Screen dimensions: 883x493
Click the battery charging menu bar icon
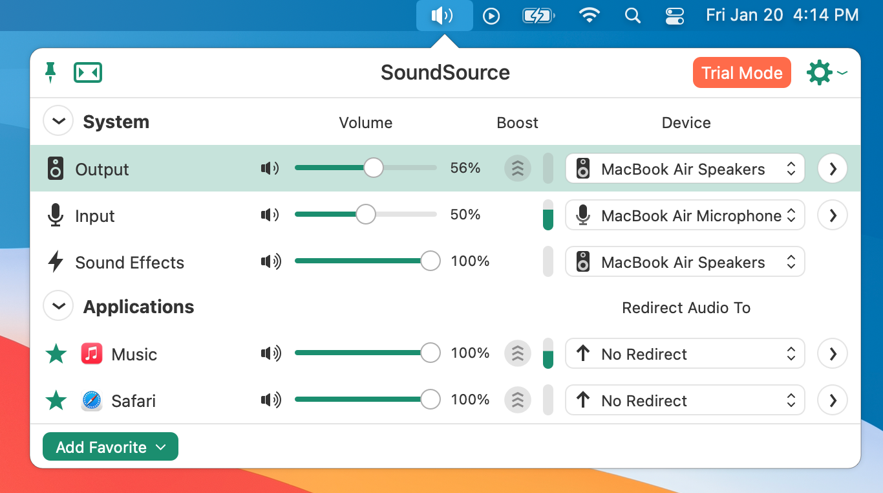pyautogui.click(x=538, y=16)
